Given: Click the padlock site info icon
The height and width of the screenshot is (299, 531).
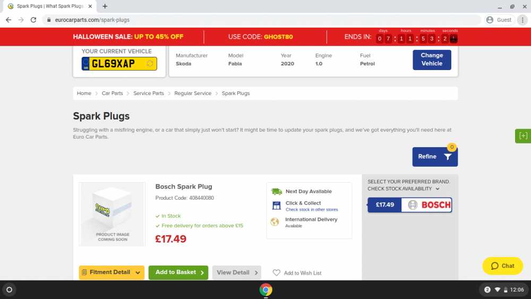Looking at the screenshot, I should [x=49, y=20].
